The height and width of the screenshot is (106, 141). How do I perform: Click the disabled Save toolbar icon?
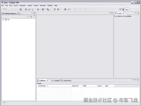click(9, 9)
